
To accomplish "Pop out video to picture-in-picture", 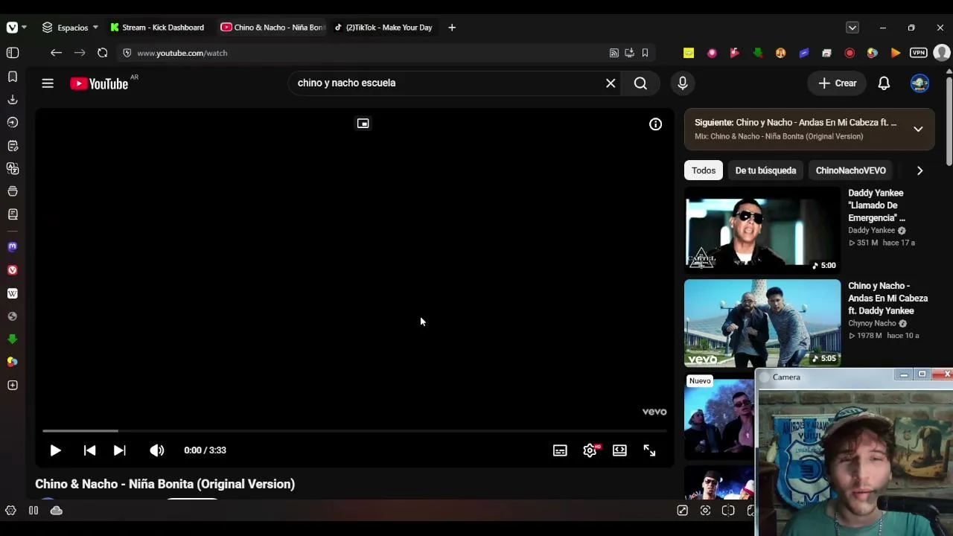I will 363,124.
